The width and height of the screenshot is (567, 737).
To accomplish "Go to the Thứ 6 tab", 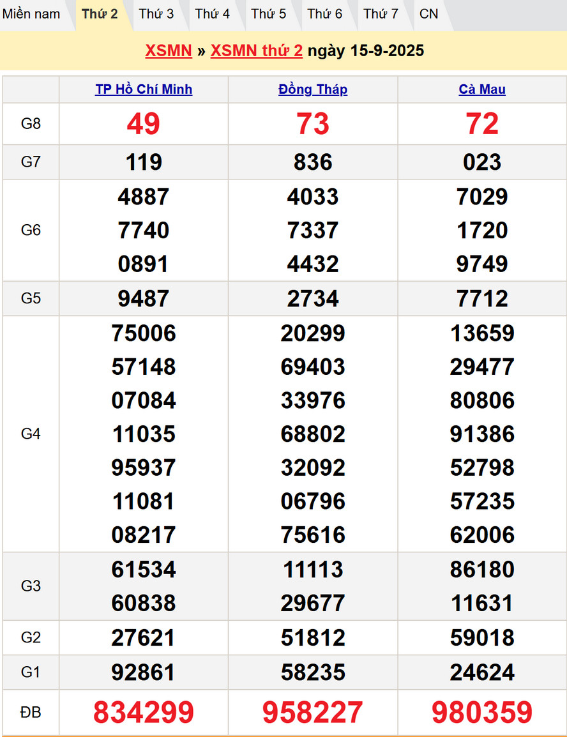I will click(x=325, y=14).
